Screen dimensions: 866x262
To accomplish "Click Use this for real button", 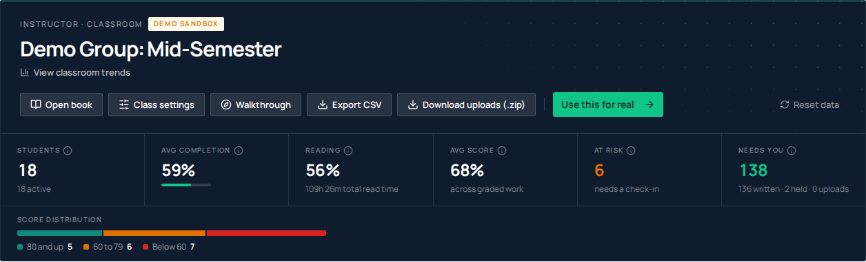I will [608, 105].
